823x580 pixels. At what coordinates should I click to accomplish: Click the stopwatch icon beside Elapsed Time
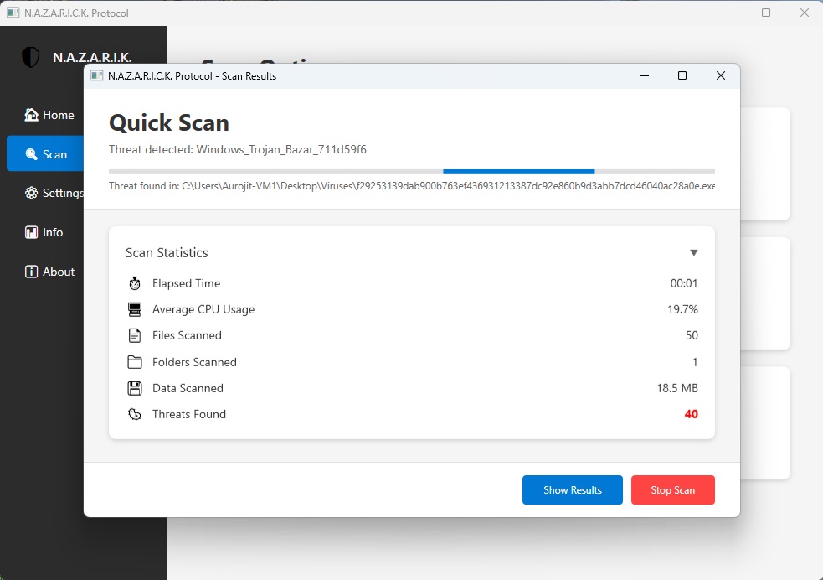click(x=135, y=283)
